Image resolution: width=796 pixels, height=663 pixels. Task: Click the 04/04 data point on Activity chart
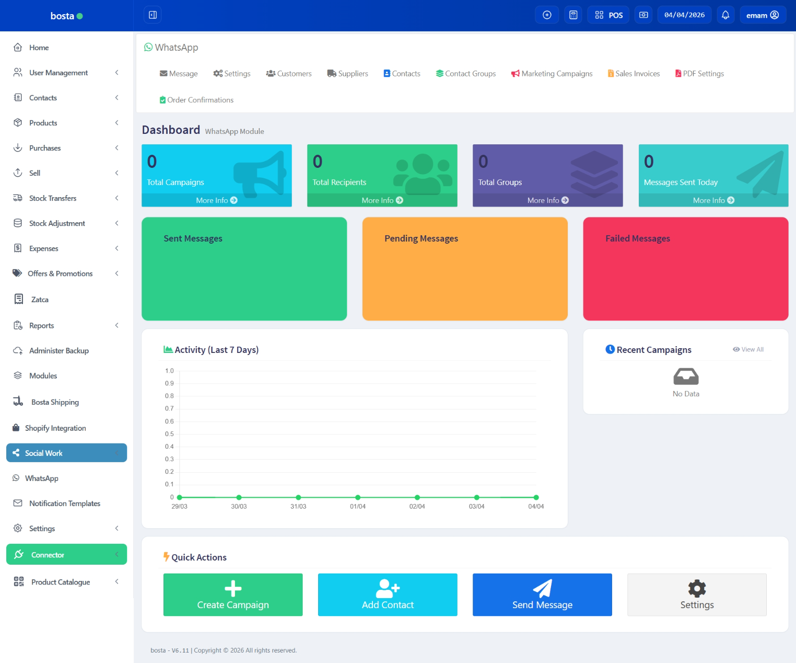click(x=536, y=497)
